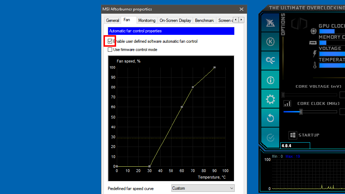Click the memory module icon
Viewport: 345px width, 194px height.
pos(313,43)
